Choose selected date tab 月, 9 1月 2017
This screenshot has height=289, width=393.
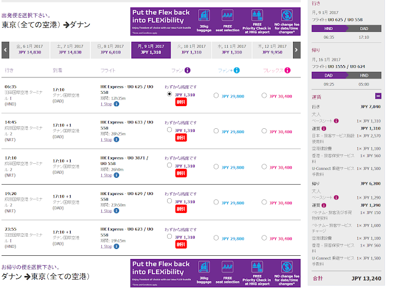tap(151, 50)
